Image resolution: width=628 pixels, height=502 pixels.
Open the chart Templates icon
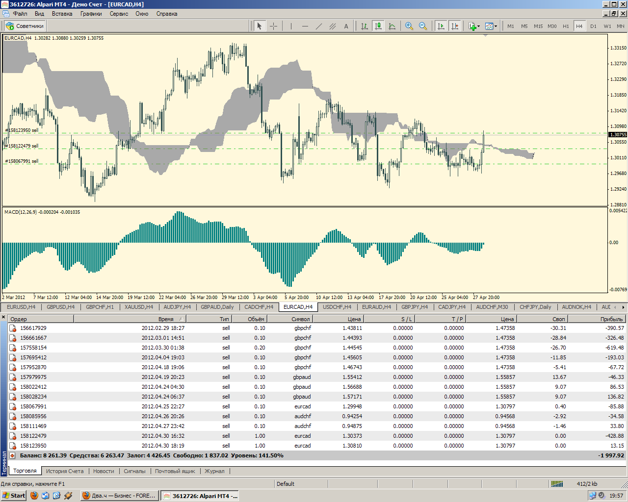point(489,26)
